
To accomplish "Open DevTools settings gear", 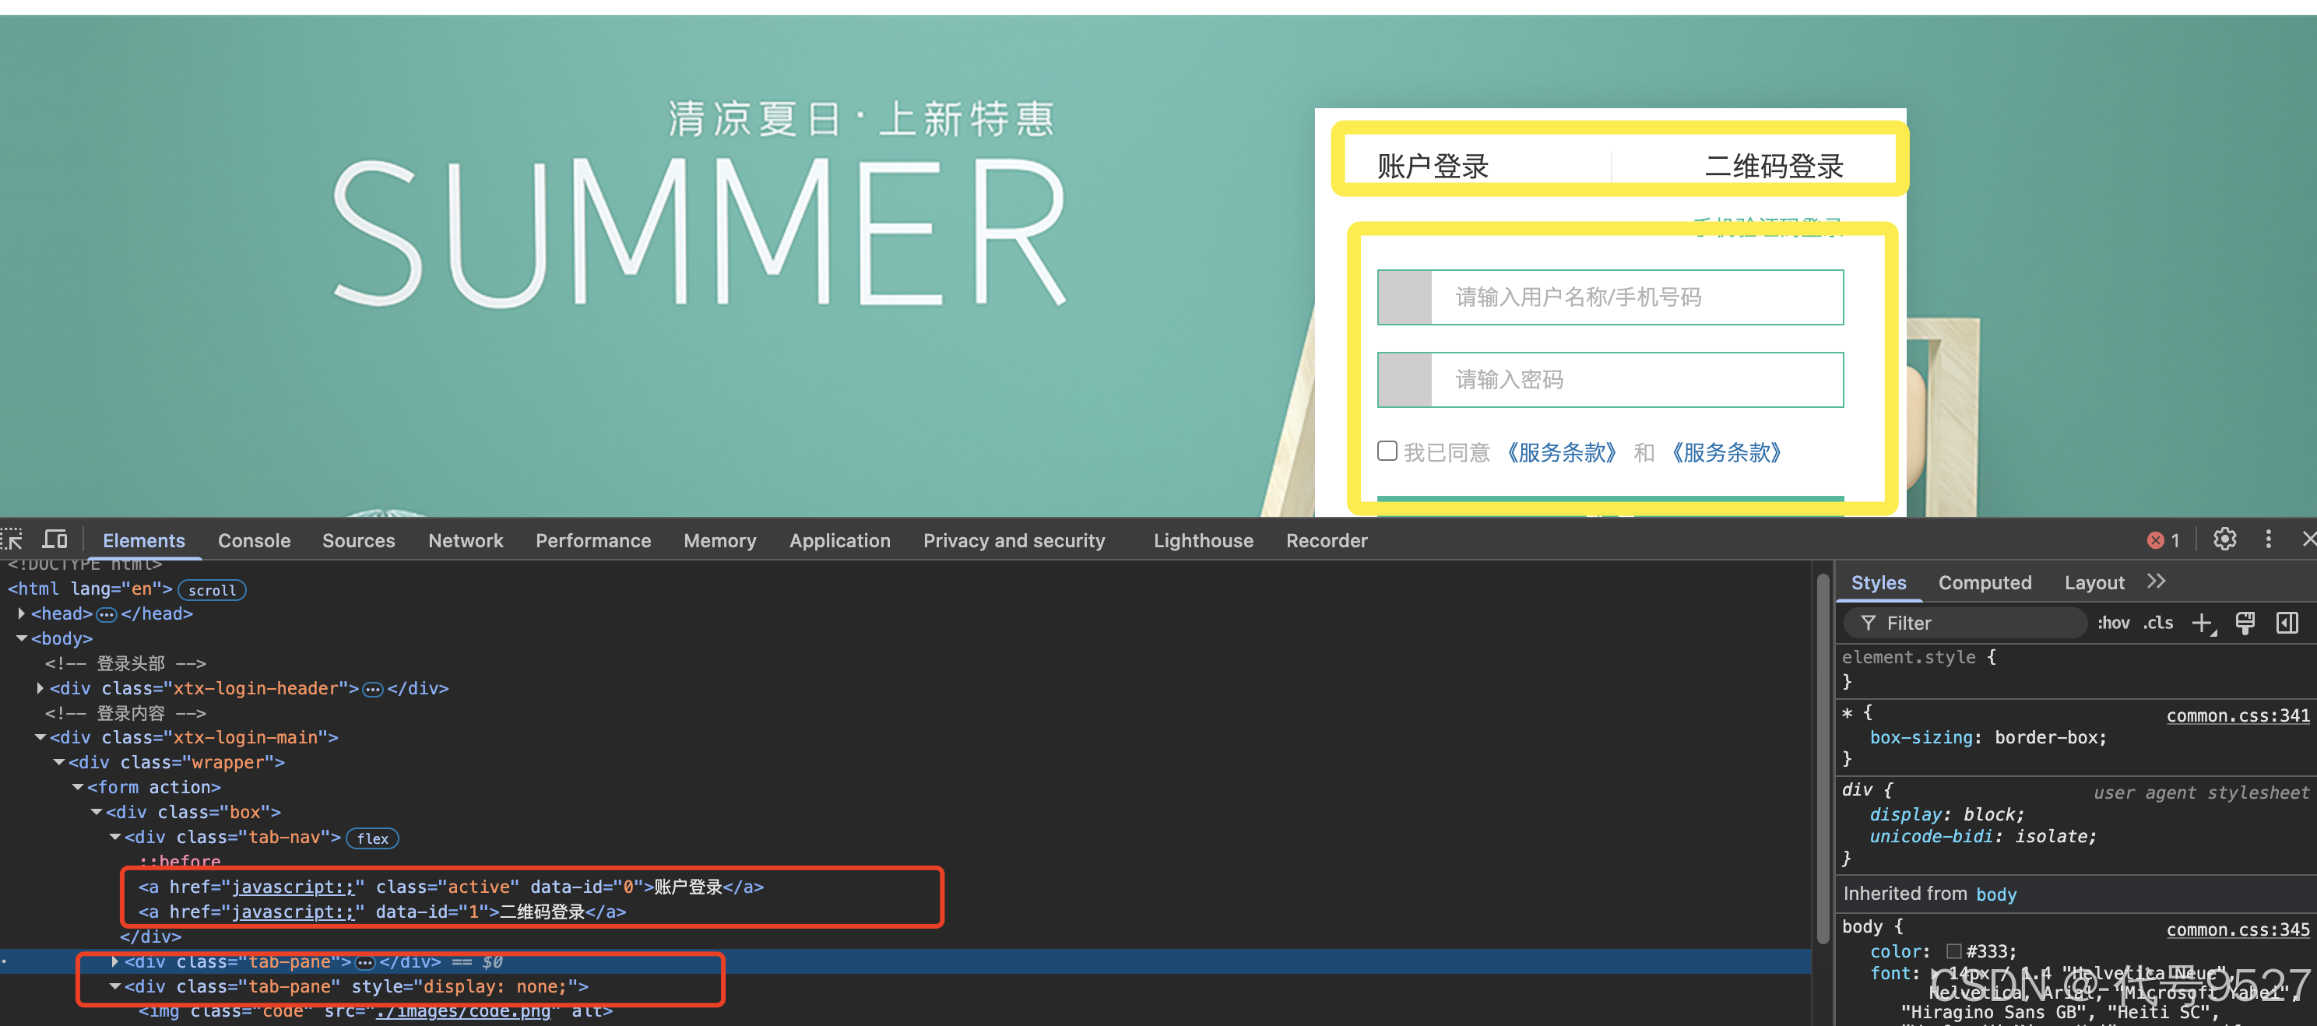I will tap(2224, 539).
